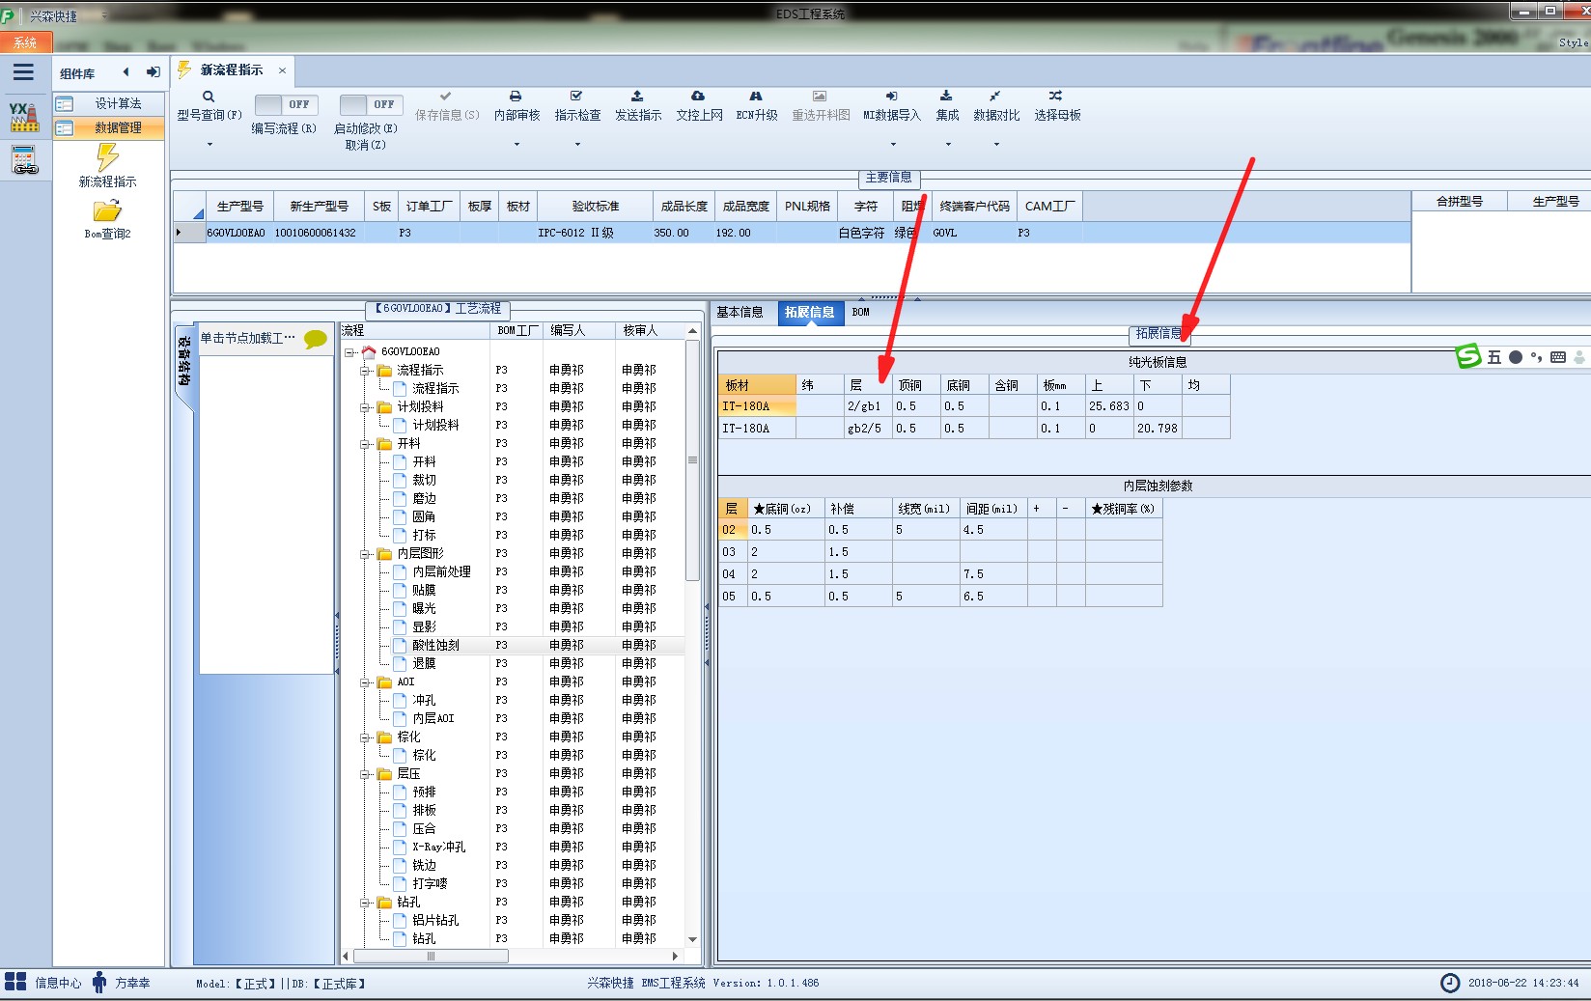
Task: Click the 重选开料图 image icon
Action: click(x=820, y=97)
